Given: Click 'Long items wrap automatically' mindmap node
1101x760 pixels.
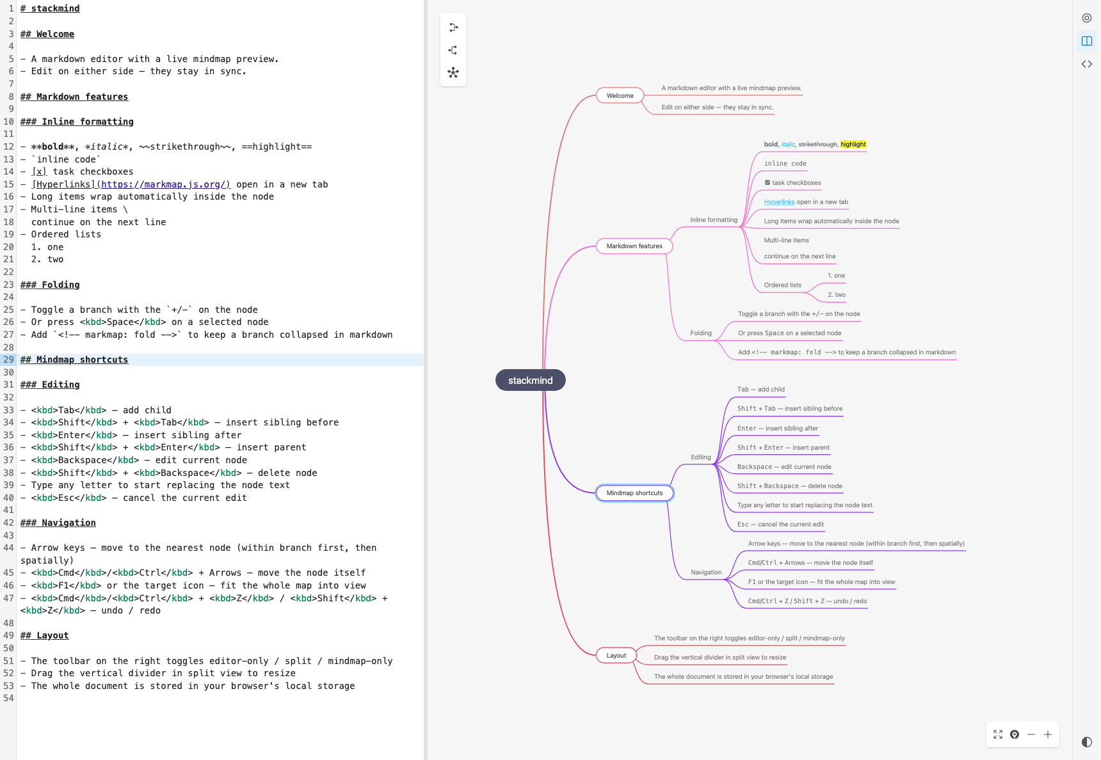Looking at the screenshot, I should click(x=831, y=221).
